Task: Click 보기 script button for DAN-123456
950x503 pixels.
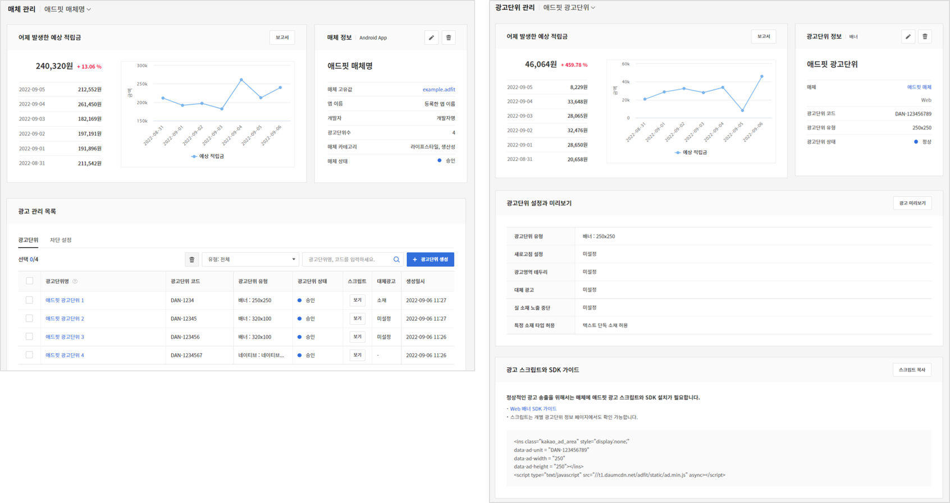Action: tap(357, 336)
